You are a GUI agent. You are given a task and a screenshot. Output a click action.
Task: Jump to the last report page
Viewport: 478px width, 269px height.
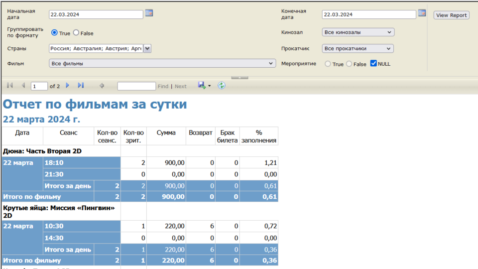81,86
